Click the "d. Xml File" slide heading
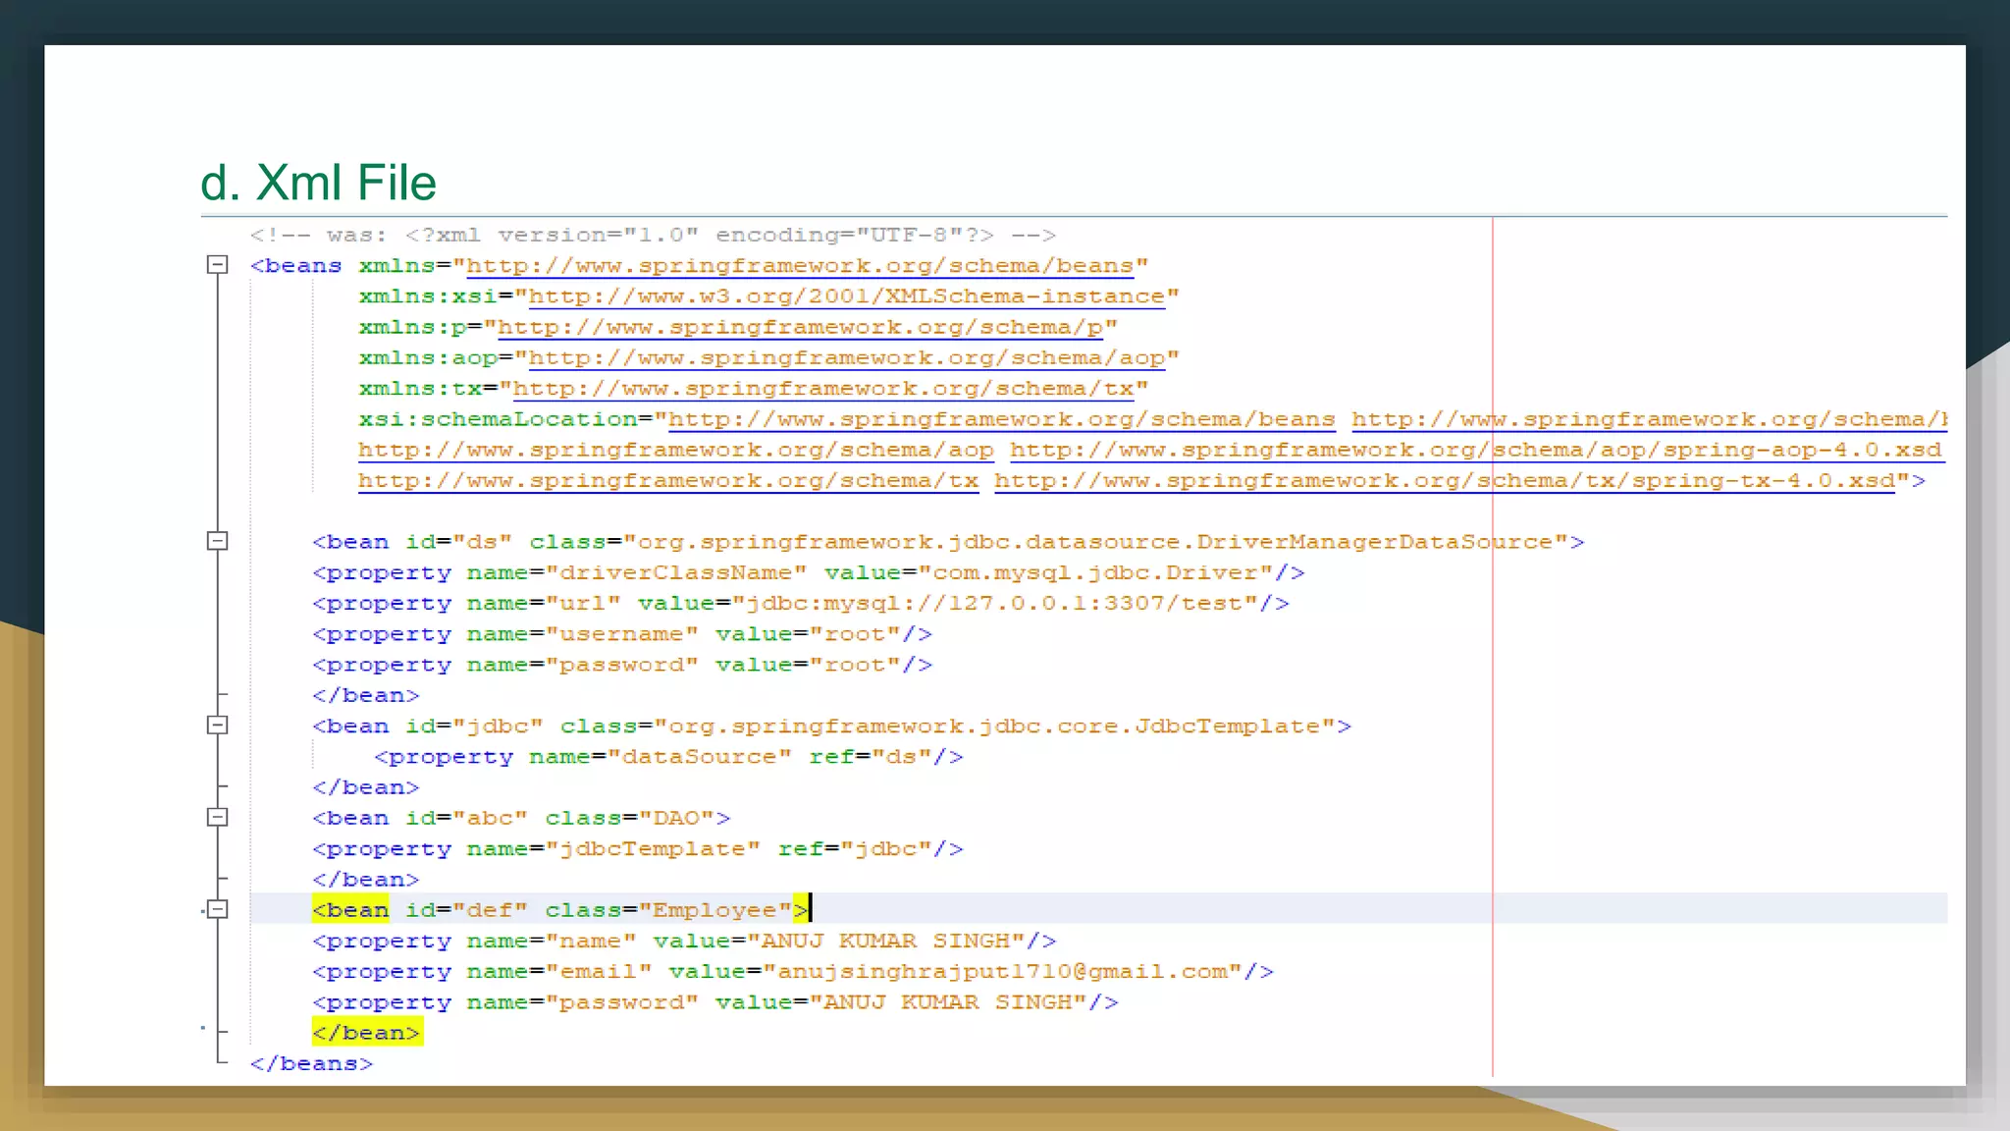The width and height of the screenshot is (2010, 1131). 318,183
